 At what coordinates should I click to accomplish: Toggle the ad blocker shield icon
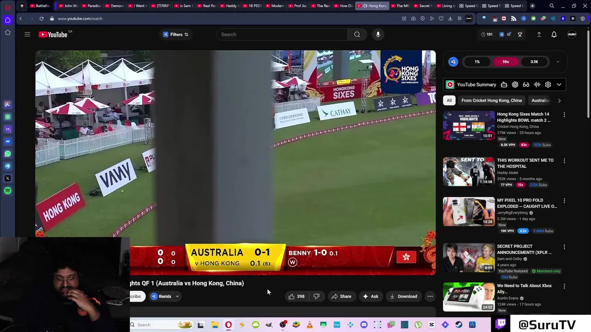pyautogui.click(x=422, y=18)
